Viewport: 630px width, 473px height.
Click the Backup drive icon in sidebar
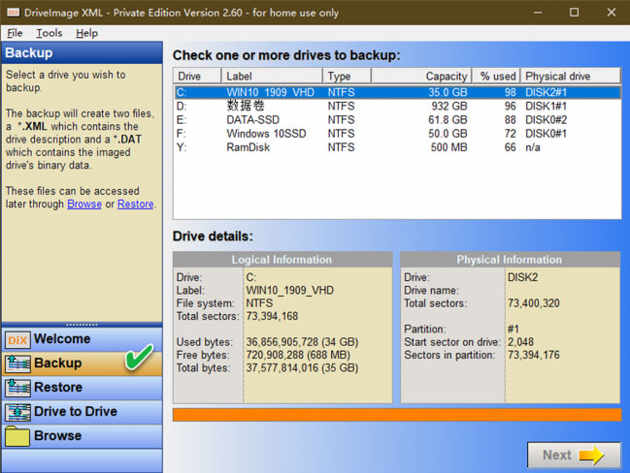point(17,363)
